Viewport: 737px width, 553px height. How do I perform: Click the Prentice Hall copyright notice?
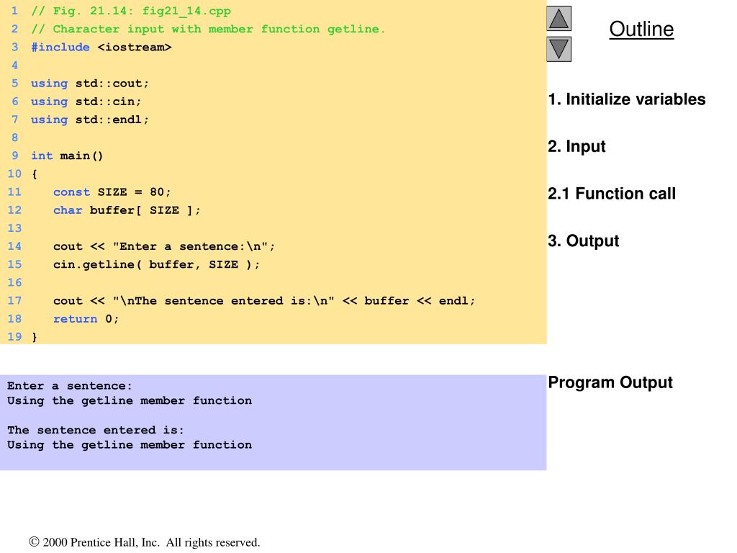coord(144,542)
